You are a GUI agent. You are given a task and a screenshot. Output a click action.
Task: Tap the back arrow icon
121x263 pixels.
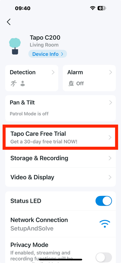(9, 22)
